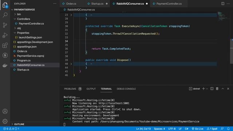Viewport: 233px width, 131px height.
Task: Open errors and warnings status counter
Action: point(11,128)
